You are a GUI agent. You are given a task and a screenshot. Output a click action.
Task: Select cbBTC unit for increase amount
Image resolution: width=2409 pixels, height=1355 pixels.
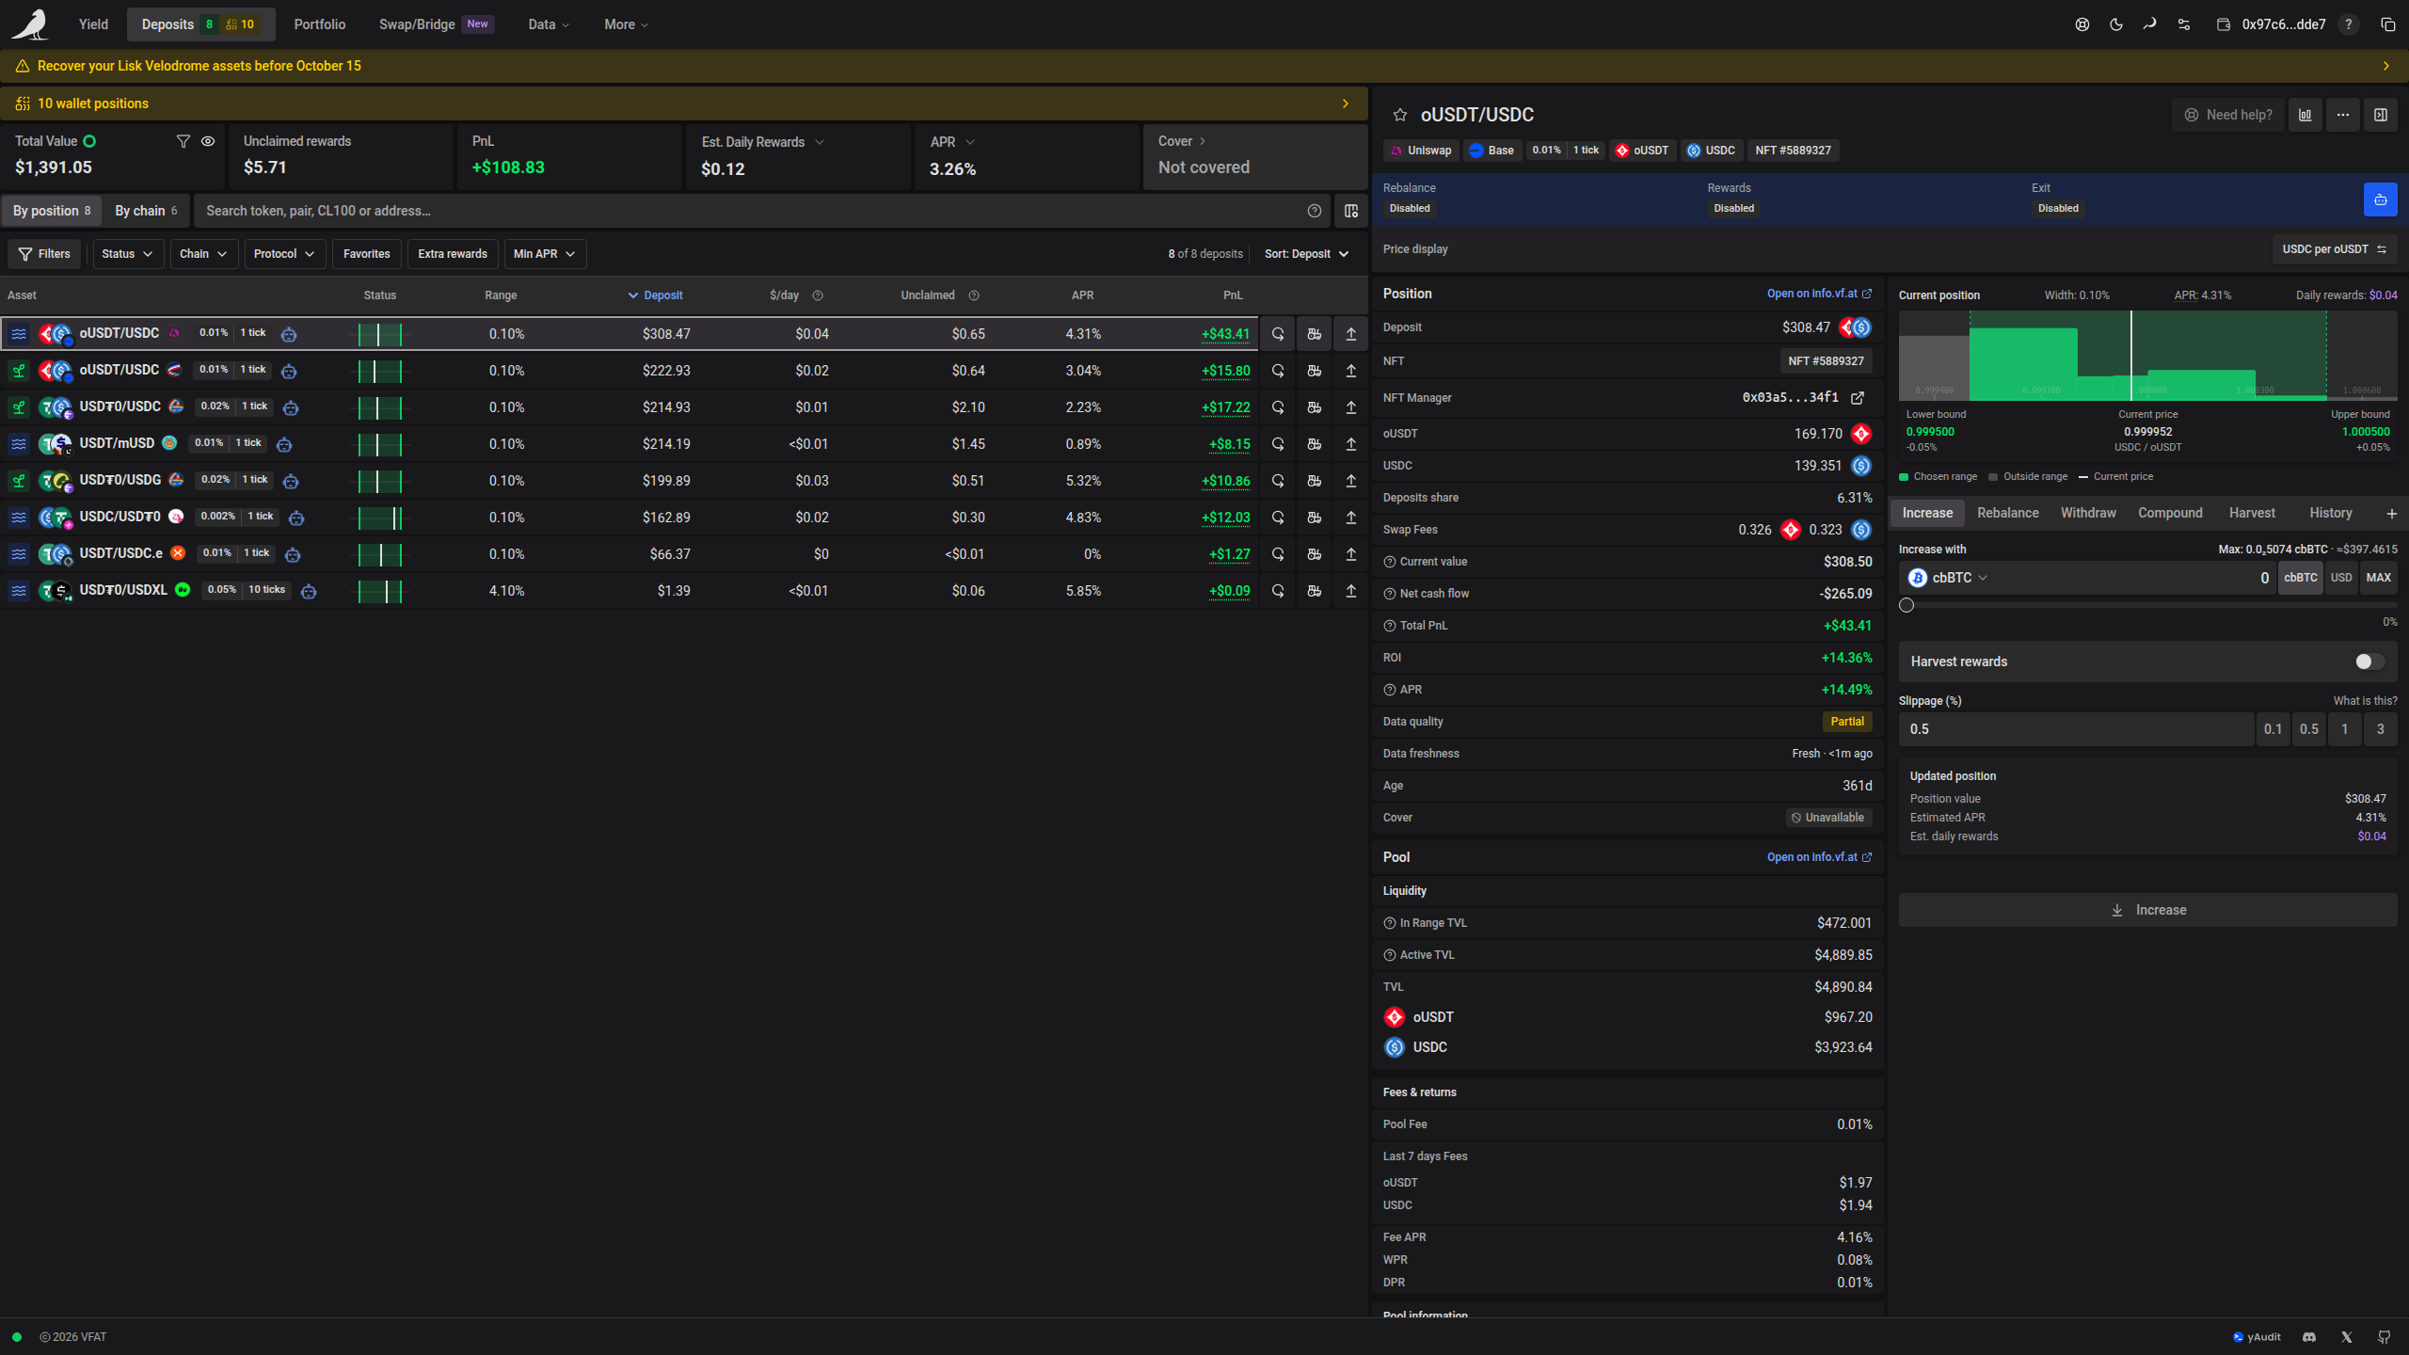pyautogui.click(x=2301, y=578)
